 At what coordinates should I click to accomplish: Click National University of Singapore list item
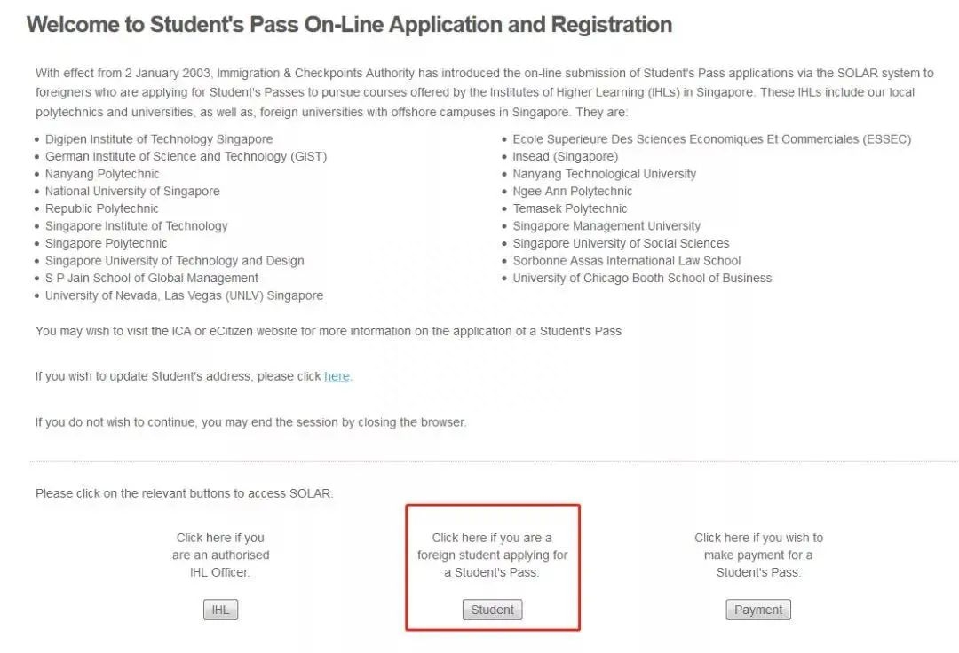(x=132, y=191)
